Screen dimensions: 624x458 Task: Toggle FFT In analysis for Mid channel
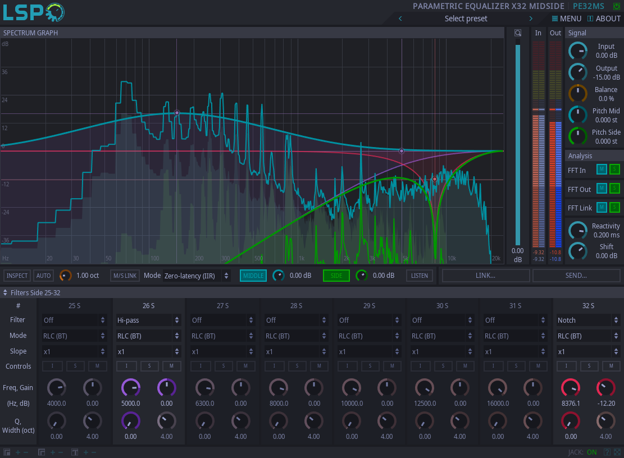pos(601,170)
